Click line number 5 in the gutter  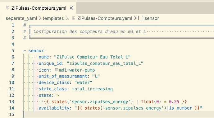[13, 50]
